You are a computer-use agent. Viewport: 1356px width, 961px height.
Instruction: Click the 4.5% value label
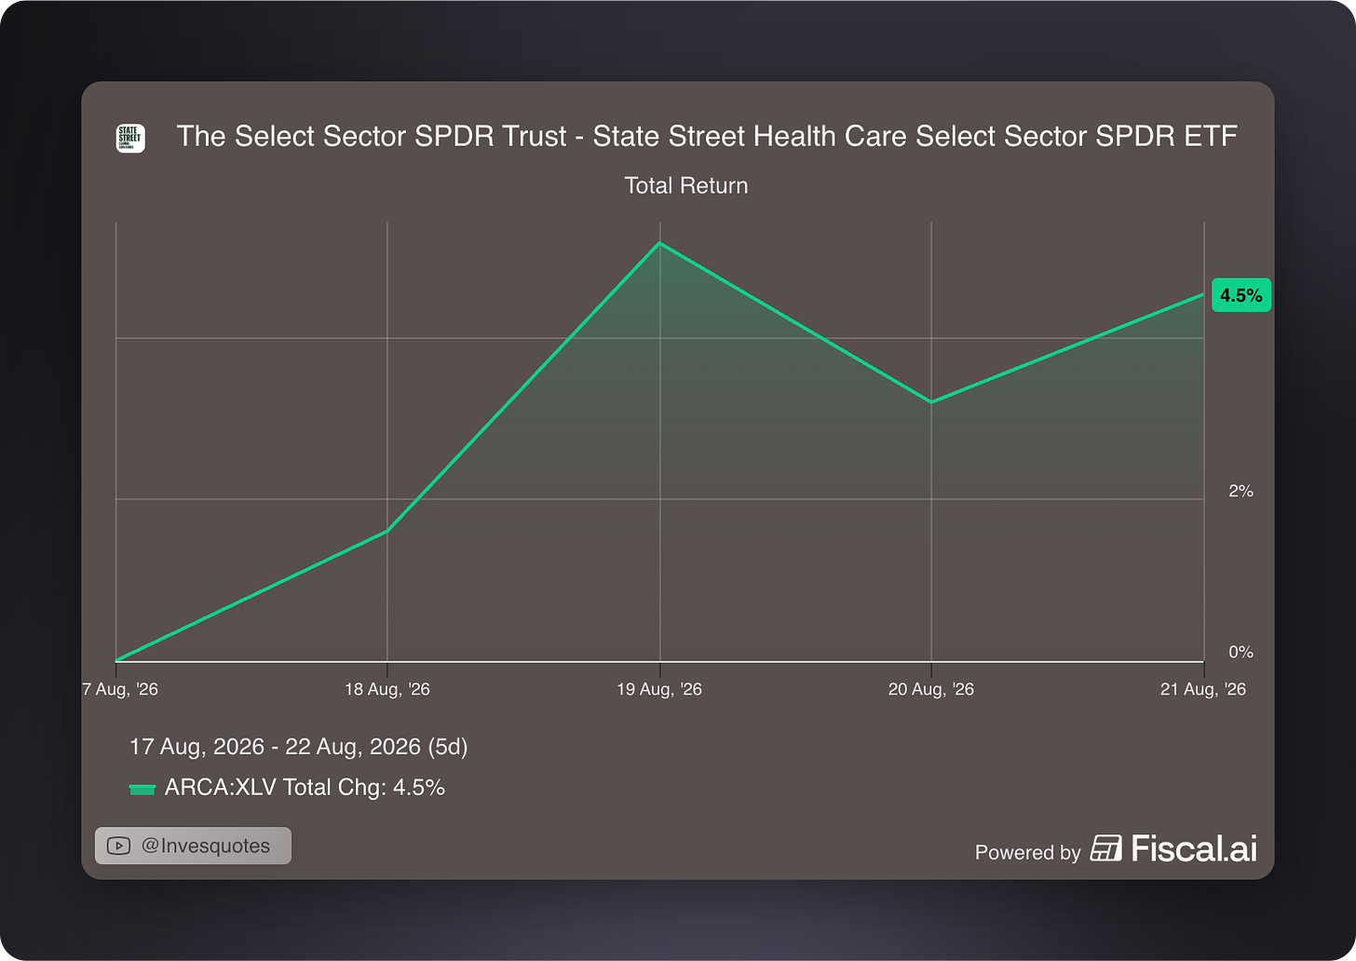tap(1241, 295)
